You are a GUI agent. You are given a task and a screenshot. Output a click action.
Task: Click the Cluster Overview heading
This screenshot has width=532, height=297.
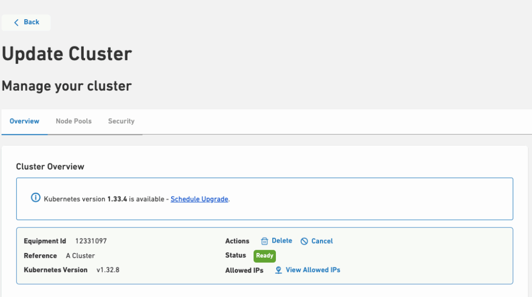[x=50, y=166]
